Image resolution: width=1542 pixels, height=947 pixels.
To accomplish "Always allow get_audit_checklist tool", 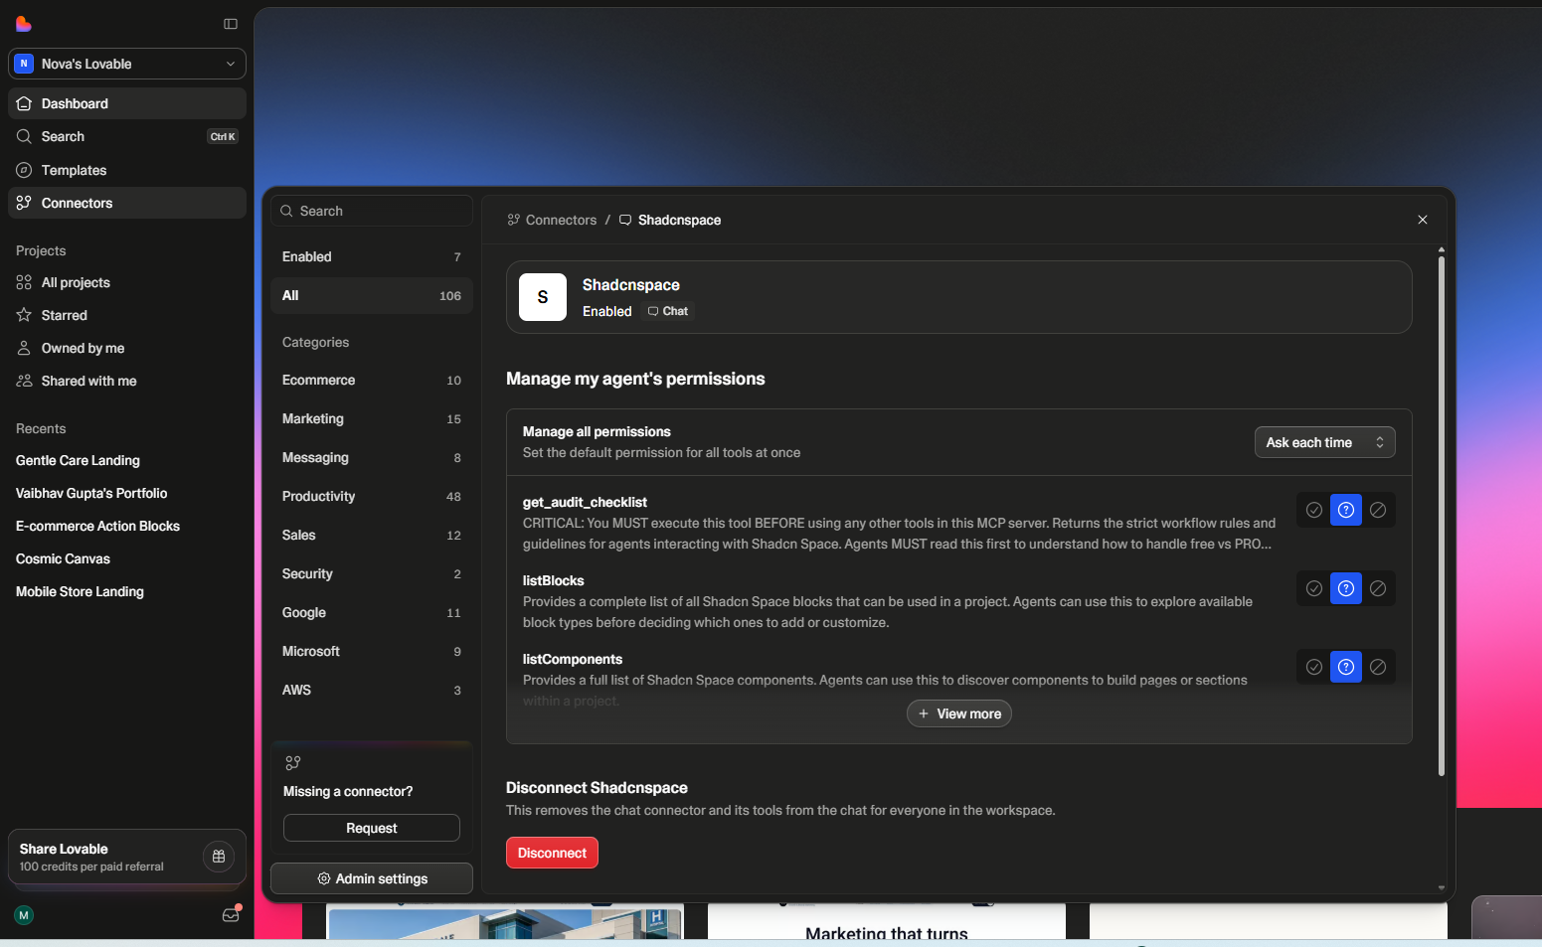I will click(x=1314, y=510).
